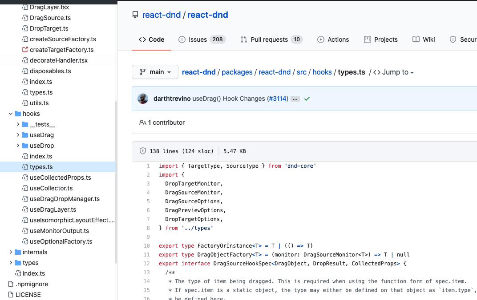This screenshot has height=300, width=477.
Task: Click hooks in the breadcrumb path
Action: click(322, 72)
